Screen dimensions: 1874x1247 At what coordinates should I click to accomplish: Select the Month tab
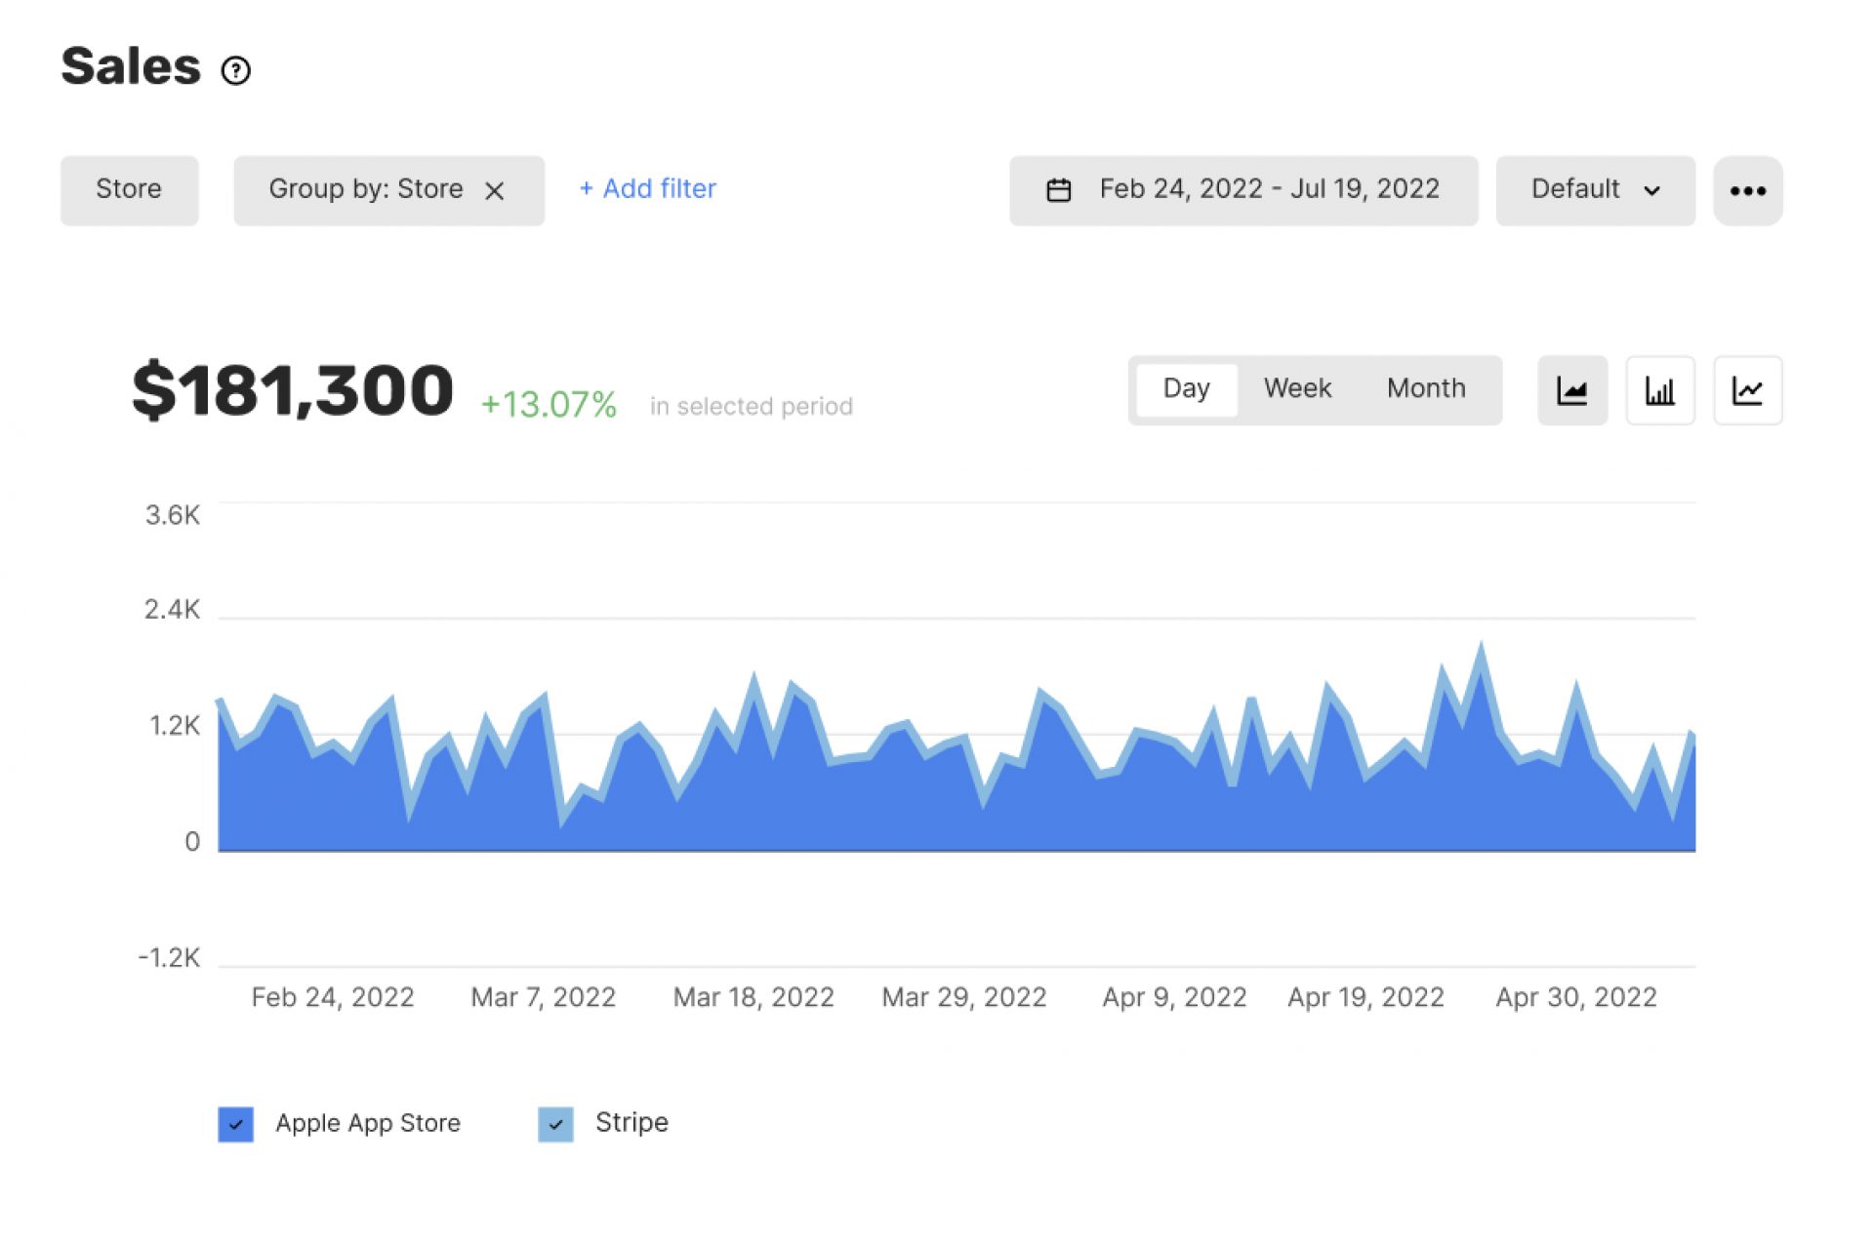coord(1425,388)
